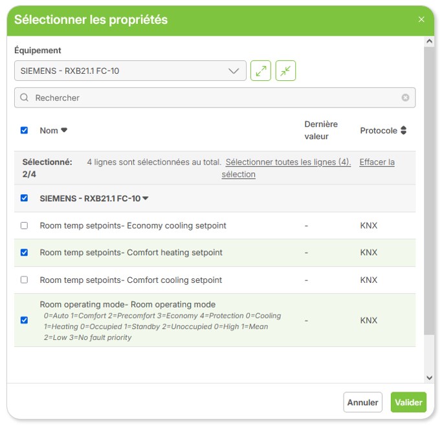The image size is (444, 426).
Task: Uncheck the Room operating mode checkbox
Action: click(25, 320)
